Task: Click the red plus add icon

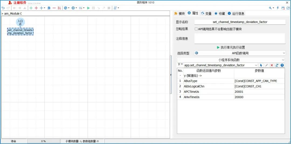Action: click(x=36, y=8)
